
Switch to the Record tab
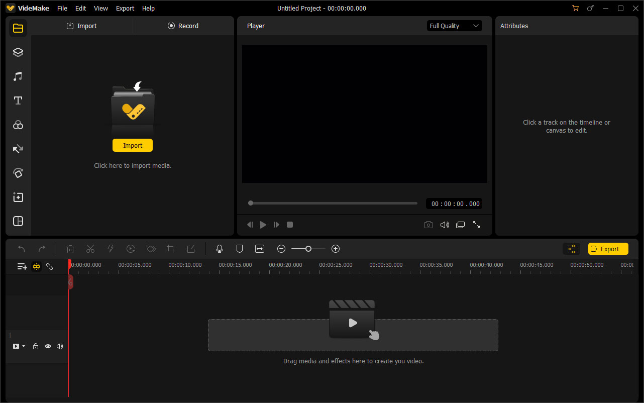click(183, 26)
